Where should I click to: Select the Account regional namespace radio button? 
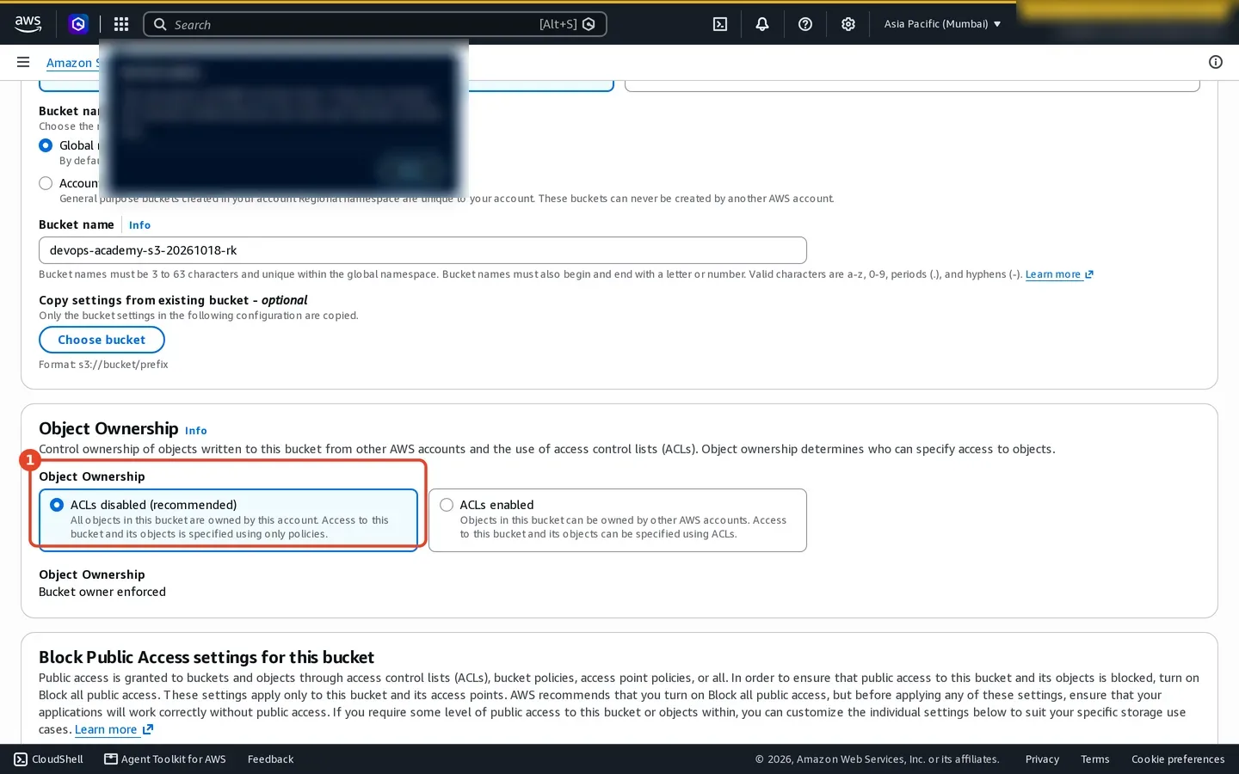(x=46, y=183)
